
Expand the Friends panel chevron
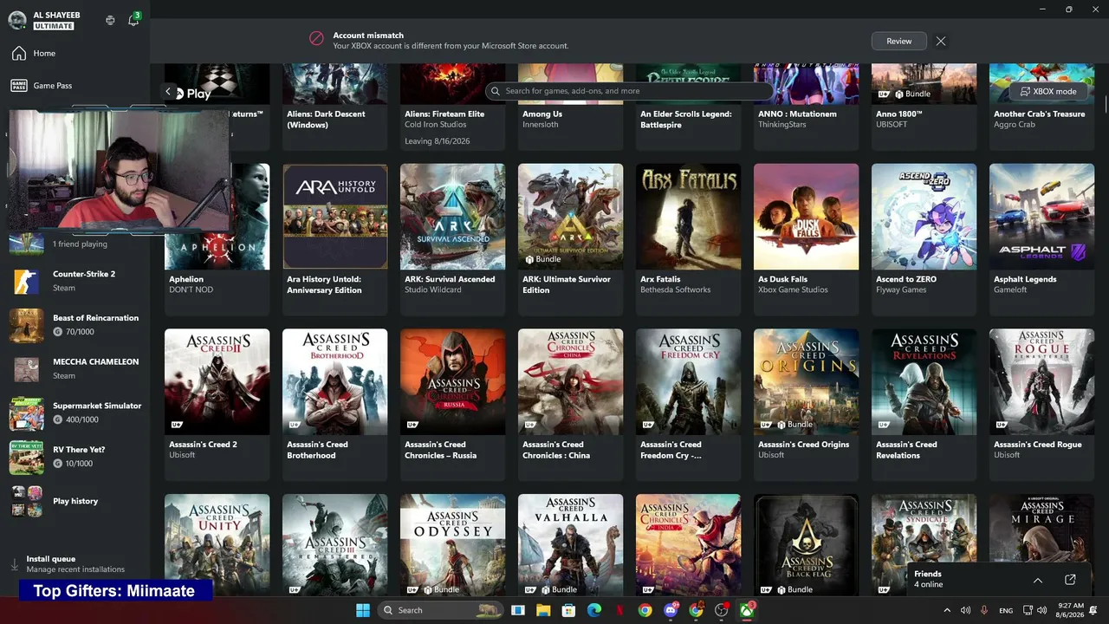[x=1038, y=580]
